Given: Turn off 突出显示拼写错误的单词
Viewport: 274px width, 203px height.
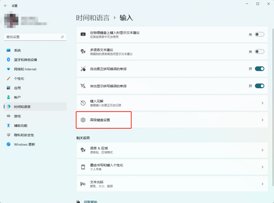Looking at the screenshot, I should (259, 86).
